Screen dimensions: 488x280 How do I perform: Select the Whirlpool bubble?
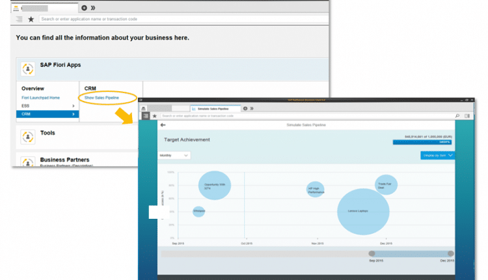(198, 211)
